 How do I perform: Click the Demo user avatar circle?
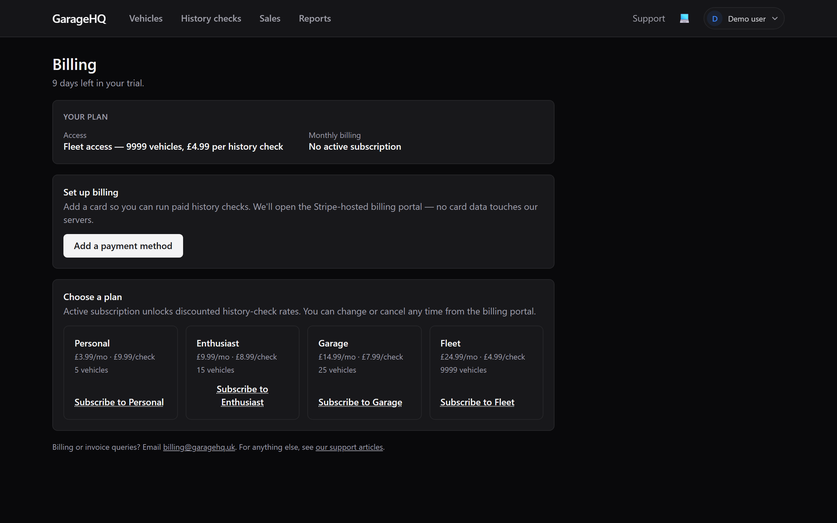point(715,19)
